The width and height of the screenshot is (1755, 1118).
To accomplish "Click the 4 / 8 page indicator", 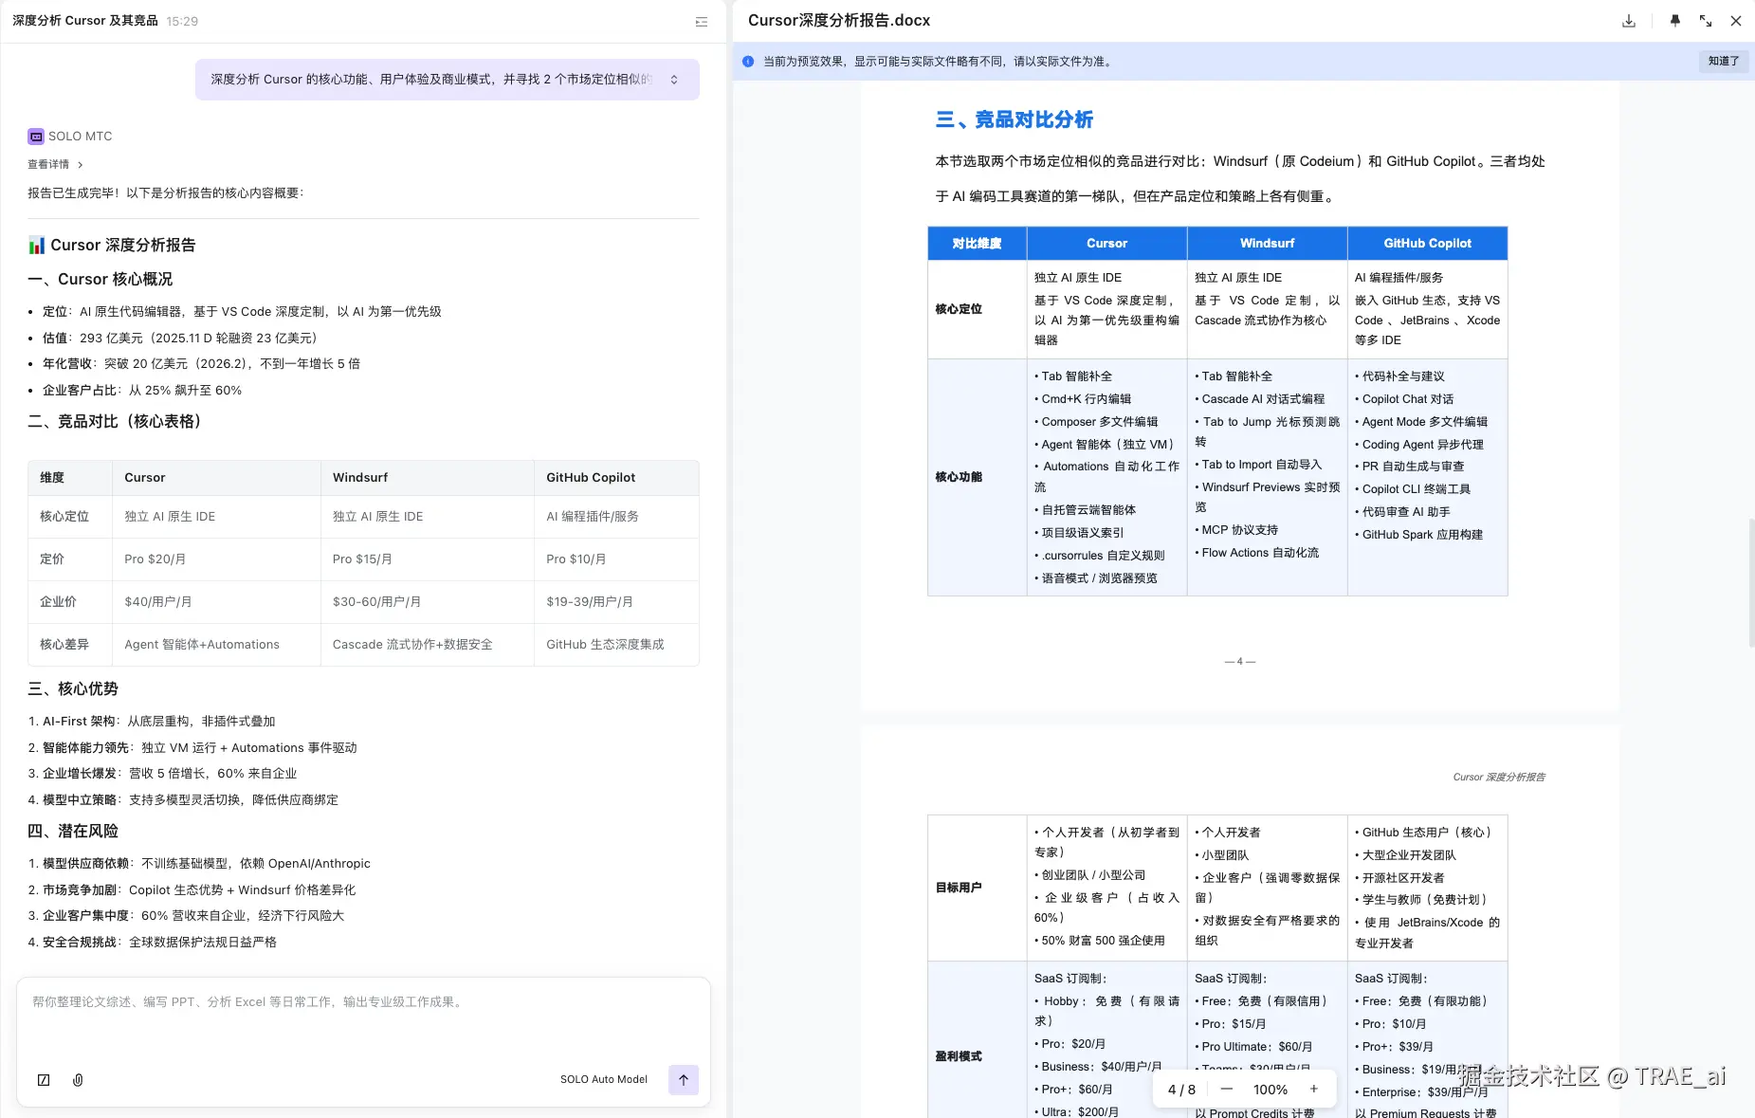I will [1181, 1090].
